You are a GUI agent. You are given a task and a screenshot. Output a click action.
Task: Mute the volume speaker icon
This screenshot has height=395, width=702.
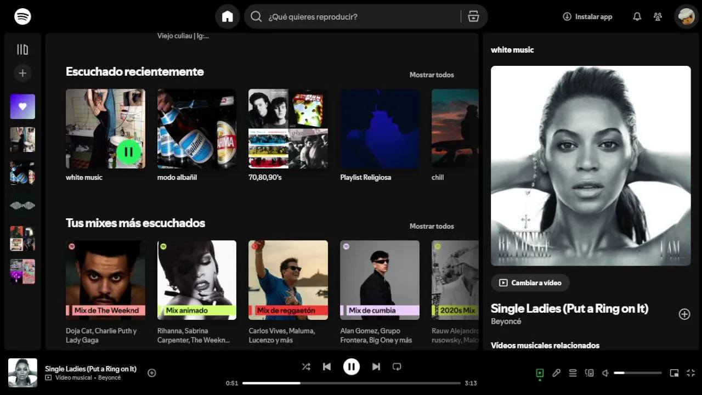(x=605, y=373)
